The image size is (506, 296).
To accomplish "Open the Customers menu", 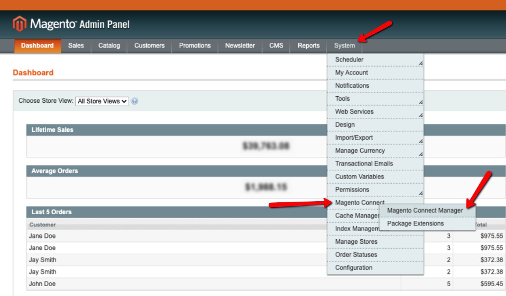I will (x=149, y=46).
